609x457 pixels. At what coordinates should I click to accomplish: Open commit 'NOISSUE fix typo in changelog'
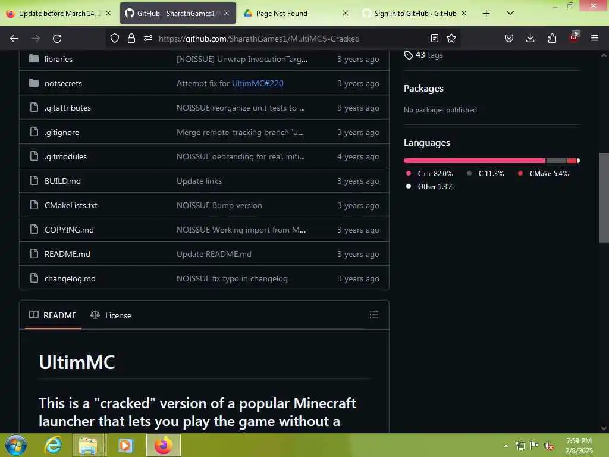pos(232,278)
